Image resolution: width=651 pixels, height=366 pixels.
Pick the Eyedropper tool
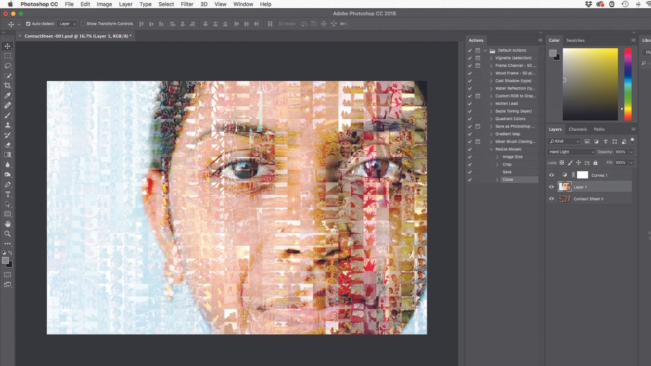[8, 95]
